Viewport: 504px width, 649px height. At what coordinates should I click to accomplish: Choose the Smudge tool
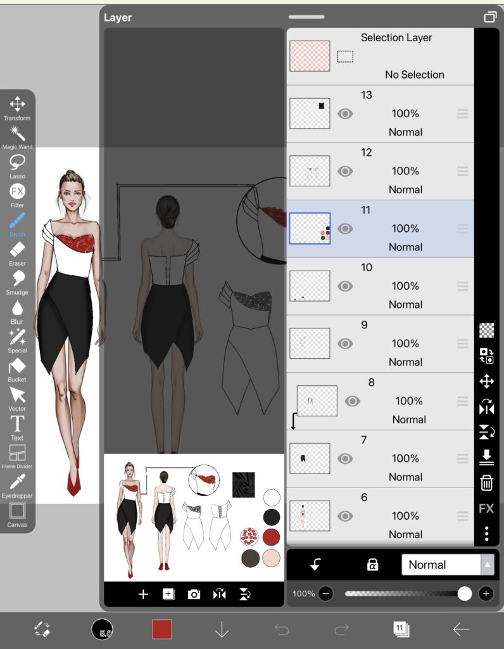(x=17, y=280)
